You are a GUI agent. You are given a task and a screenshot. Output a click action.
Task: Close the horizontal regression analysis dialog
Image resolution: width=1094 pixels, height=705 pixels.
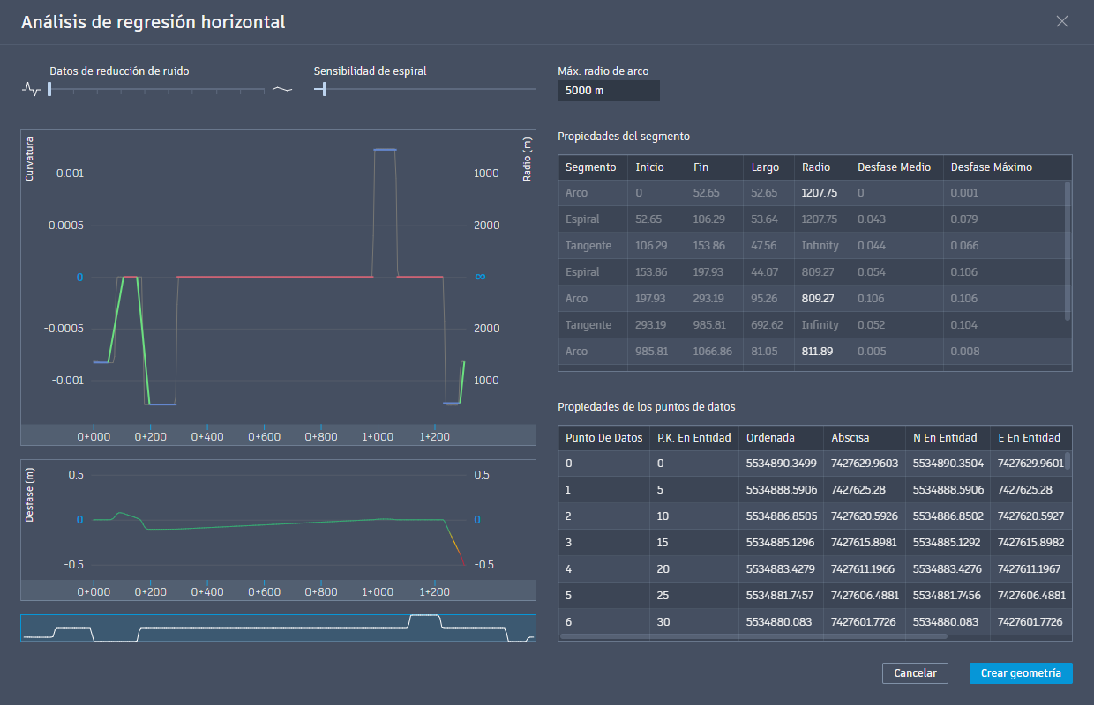coord(1062,21)
